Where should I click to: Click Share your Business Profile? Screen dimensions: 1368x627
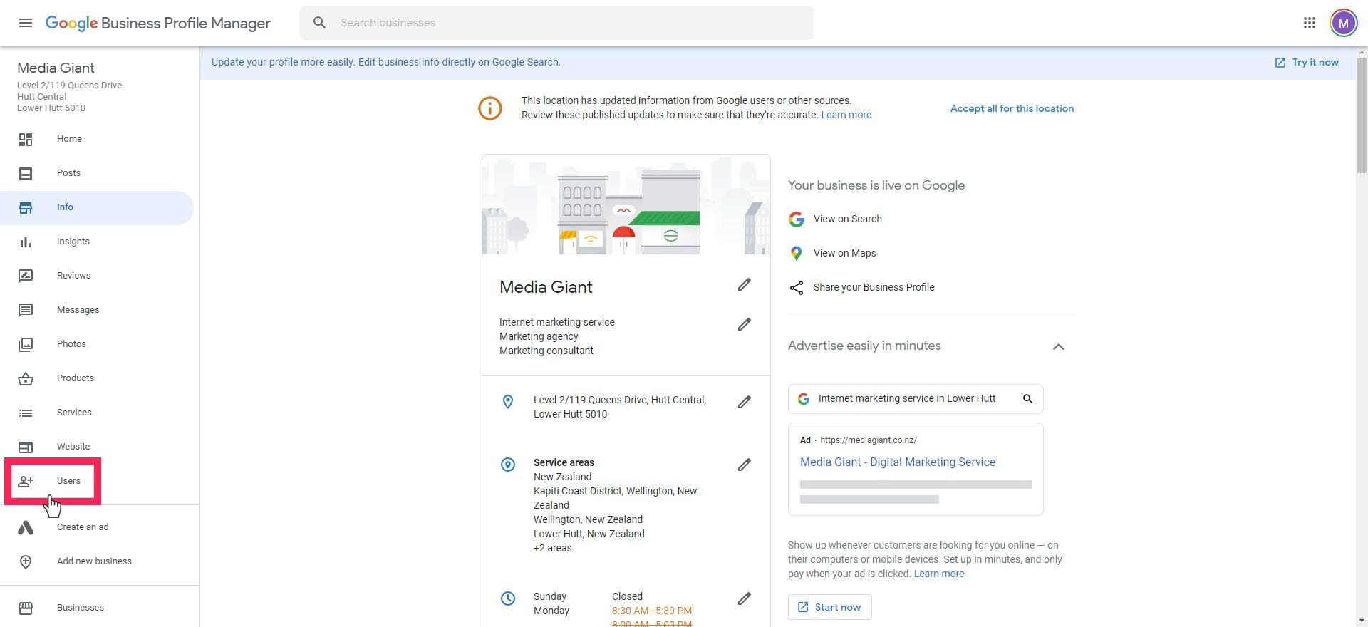[874, 288]
